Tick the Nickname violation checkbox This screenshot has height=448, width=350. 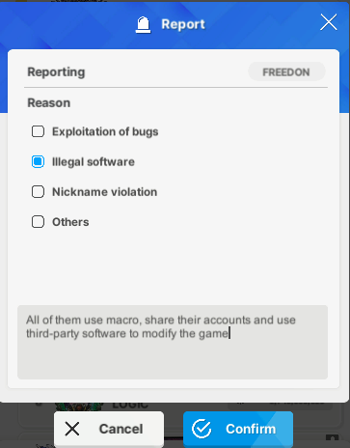38,192
